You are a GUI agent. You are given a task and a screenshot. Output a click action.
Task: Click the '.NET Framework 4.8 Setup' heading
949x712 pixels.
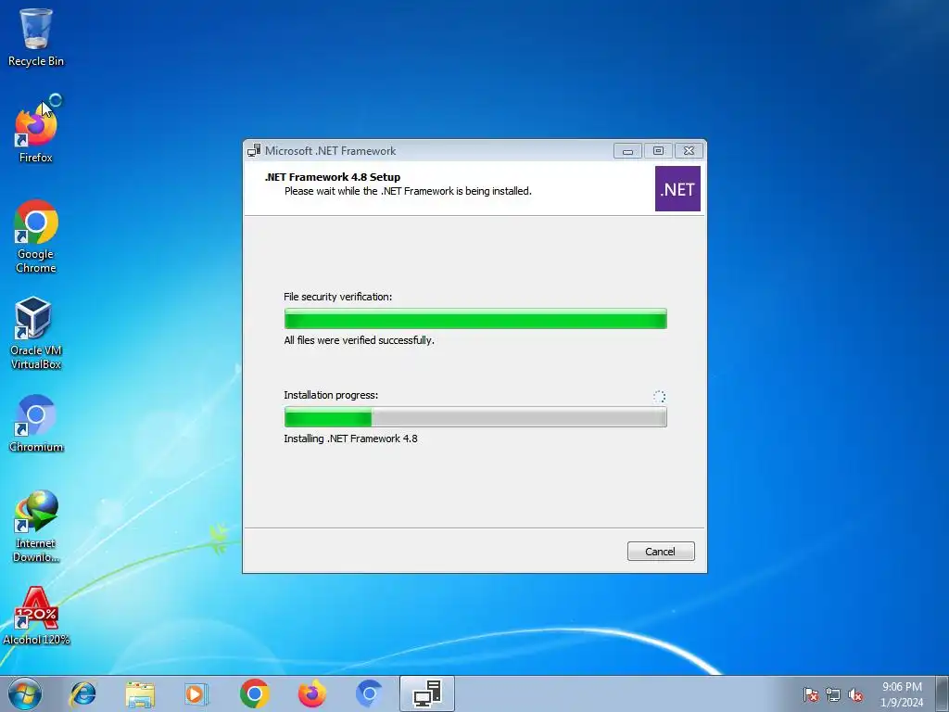coord(333,177)
